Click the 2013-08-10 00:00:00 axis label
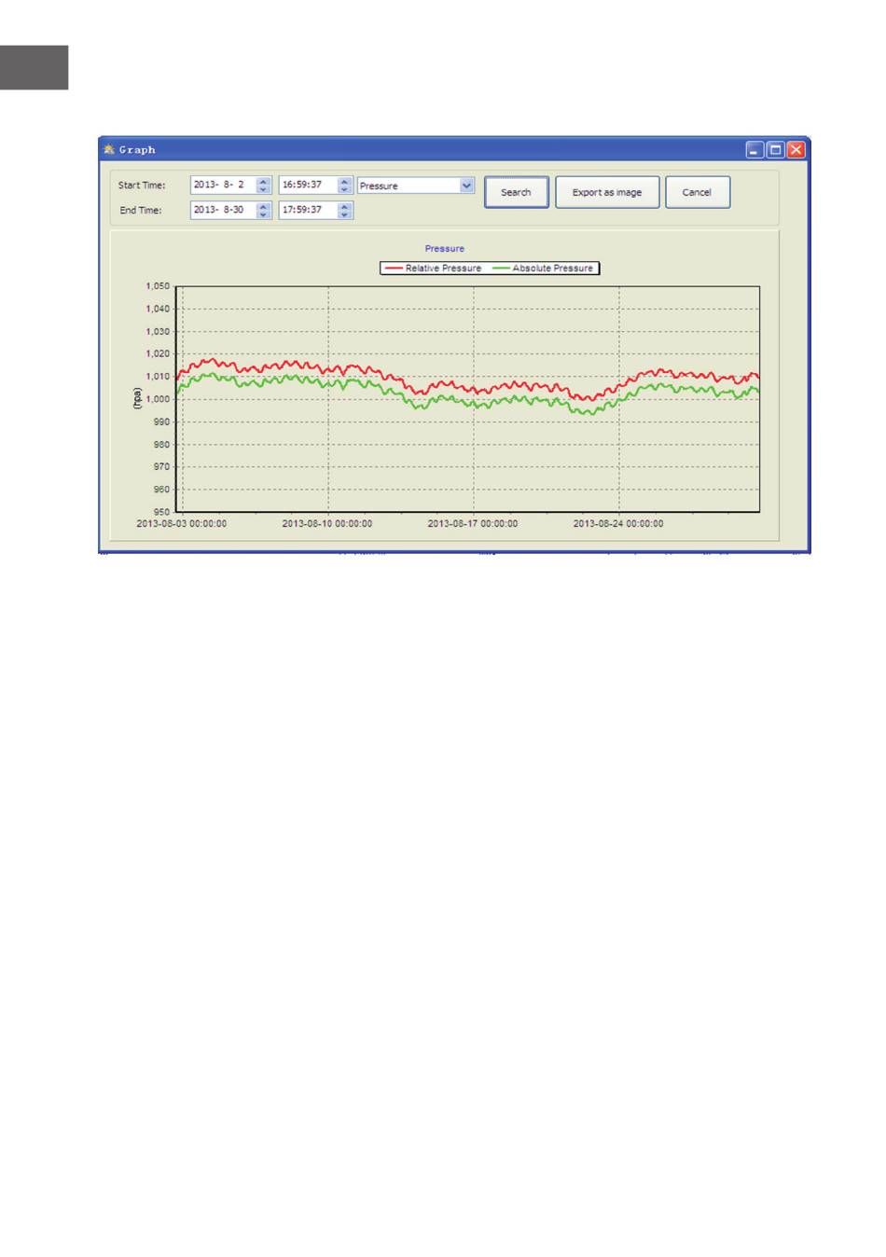The height and width of the screenshot is (1257, 886). click(327, 524)
